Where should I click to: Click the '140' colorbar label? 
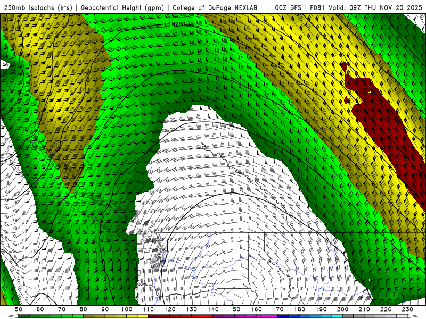click(213, 309)
